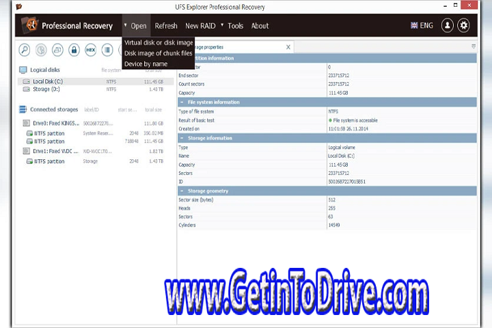Click the 'Logical volume' type value
Image resolution: width=492 pixels, height=328 pixels.
[x=342, y=147]
